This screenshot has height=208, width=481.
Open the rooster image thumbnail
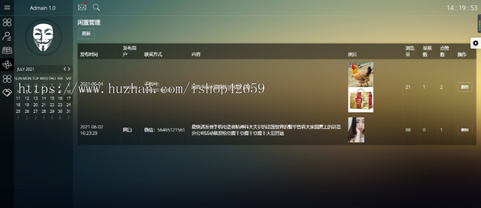pos(361,74)
